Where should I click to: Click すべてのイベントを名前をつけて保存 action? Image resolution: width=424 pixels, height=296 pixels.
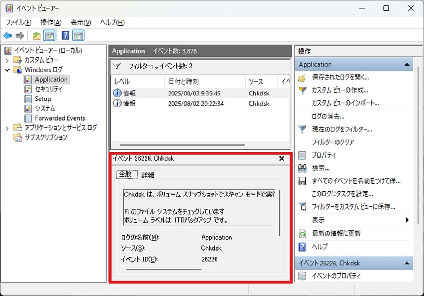coord(356,181)
